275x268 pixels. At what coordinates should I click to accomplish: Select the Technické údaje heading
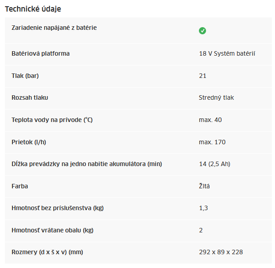(x=33, y=9)
